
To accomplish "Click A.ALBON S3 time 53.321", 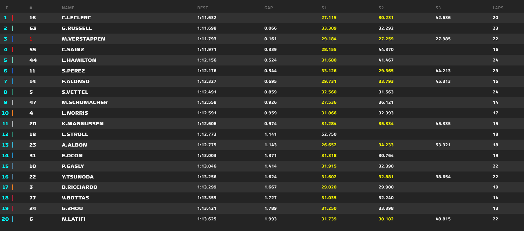I will (443, 145).
